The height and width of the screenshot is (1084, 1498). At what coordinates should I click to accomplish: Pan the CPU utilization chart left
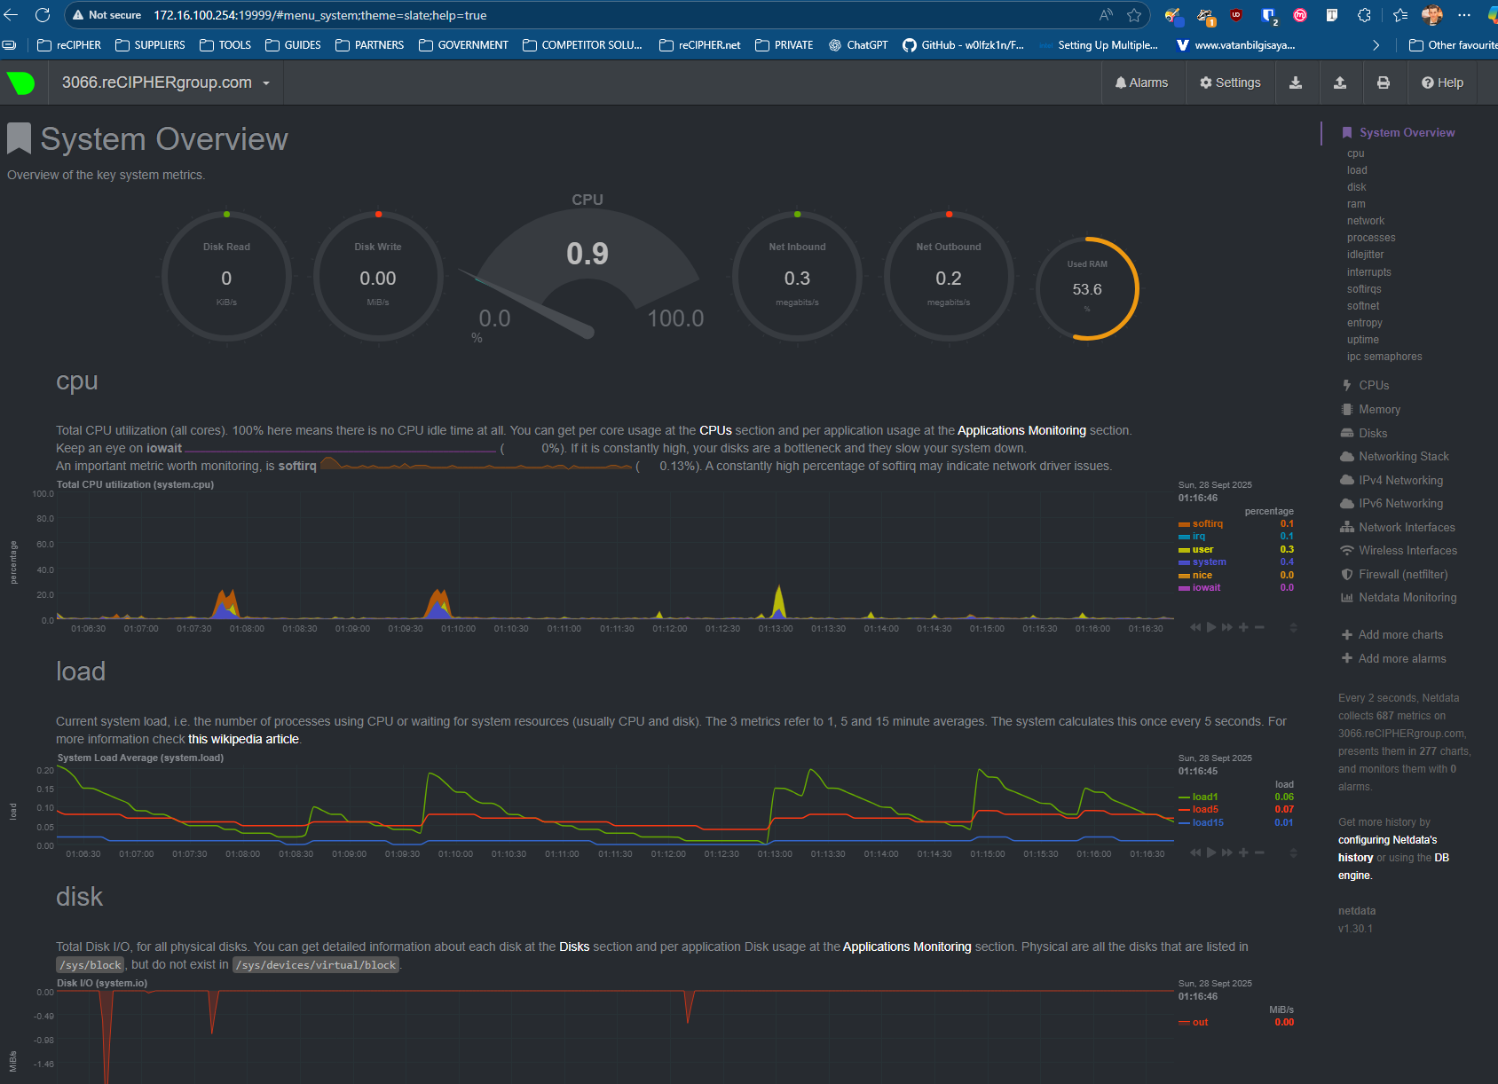[1195, 627]
